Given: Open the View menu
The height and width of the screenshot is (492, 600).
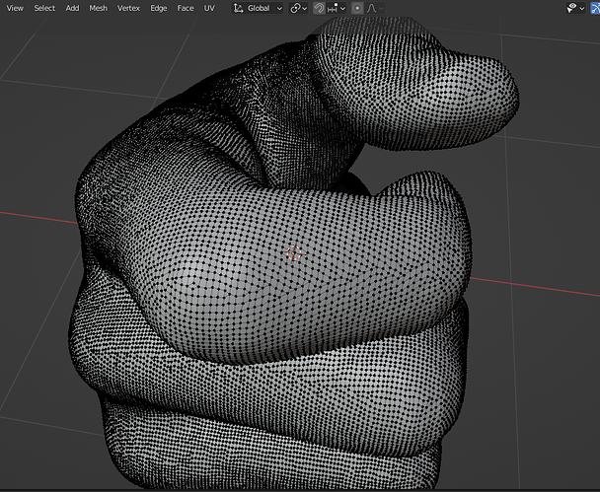Looking at the screenshot, I should 15,8.
